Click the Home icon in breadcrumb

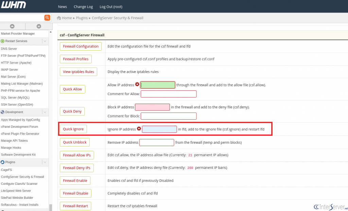(59, 18)
